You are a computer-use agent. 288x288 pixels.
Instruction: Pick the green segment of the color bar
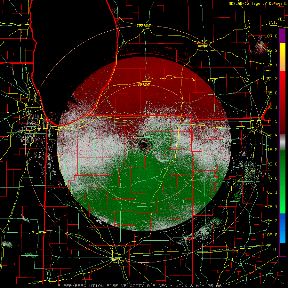tap(283, 182)
